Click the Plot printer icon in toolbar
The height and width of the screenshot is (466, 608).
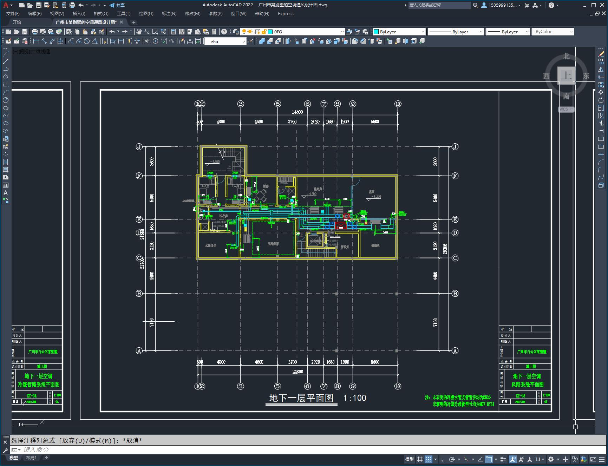click(35, 32)
